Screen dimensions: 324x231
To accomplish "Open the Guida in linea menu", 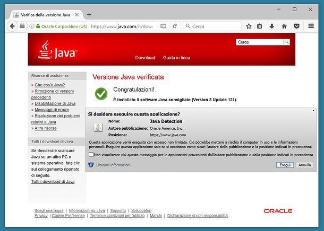I will (x=177, y=58).
